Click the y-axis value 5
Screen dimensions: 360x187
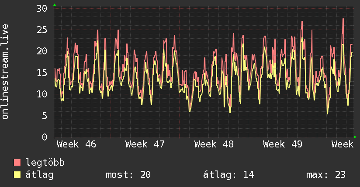(x=45, y=116)
